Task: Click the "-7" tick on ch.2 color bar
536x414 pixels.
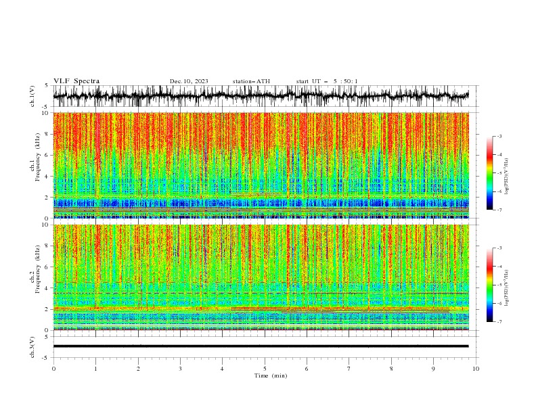Action: point(499,321)
